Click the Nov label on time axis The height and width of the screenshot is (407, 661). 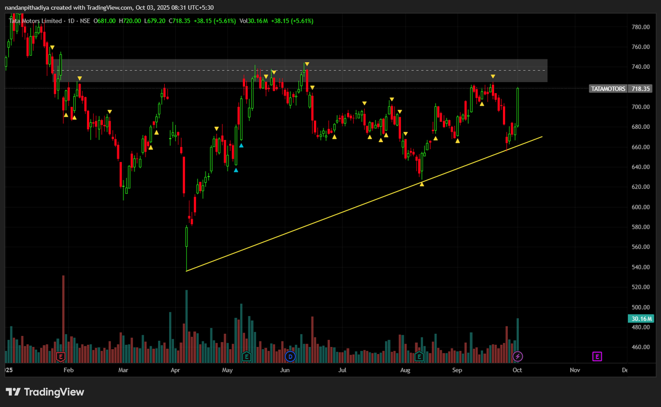[x=575, y=371]
